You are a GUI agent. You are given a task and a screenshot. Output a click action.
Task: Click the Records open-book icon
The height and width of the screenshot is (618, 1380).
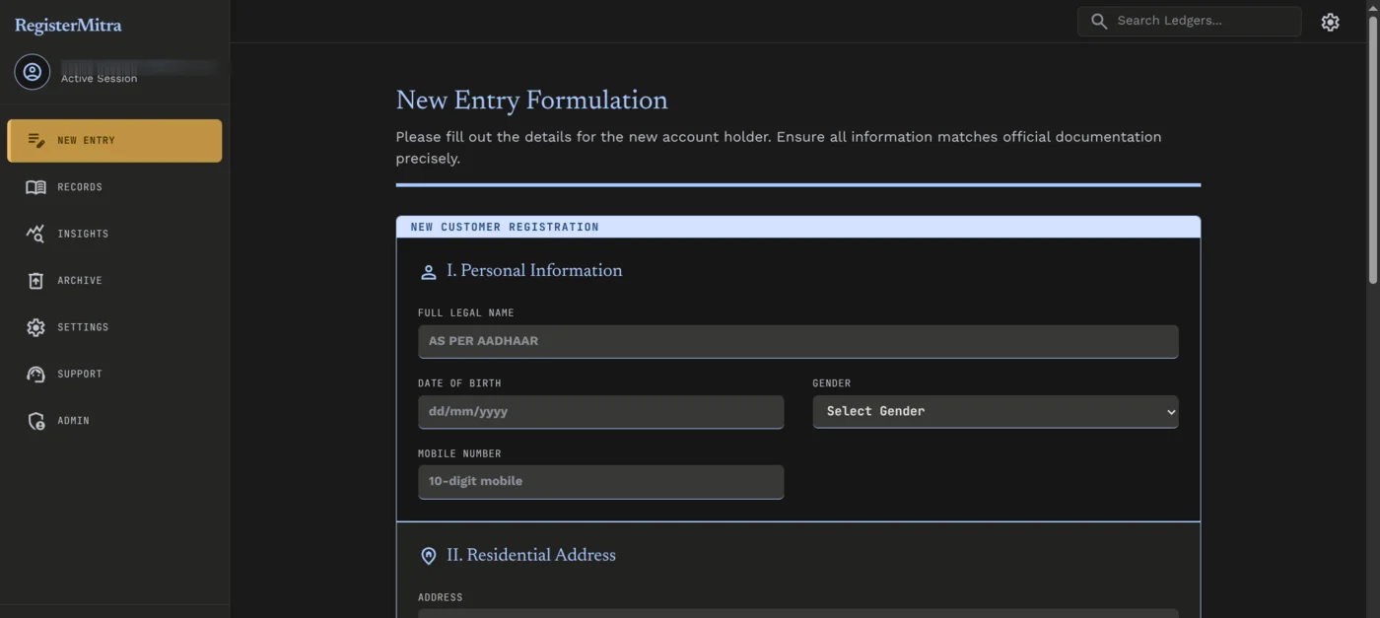tap(35, 187)
